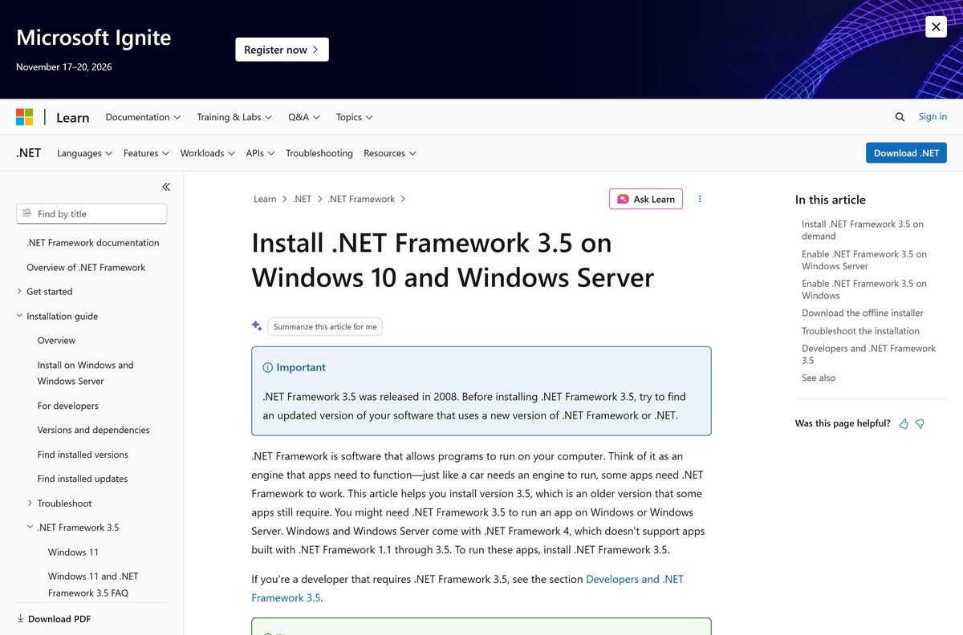The width and height of the screenshot is (963, 635).
Task: Open Windows 11 and .NET Framework 3.5 FAQ
Action: [x=93, y=584]
